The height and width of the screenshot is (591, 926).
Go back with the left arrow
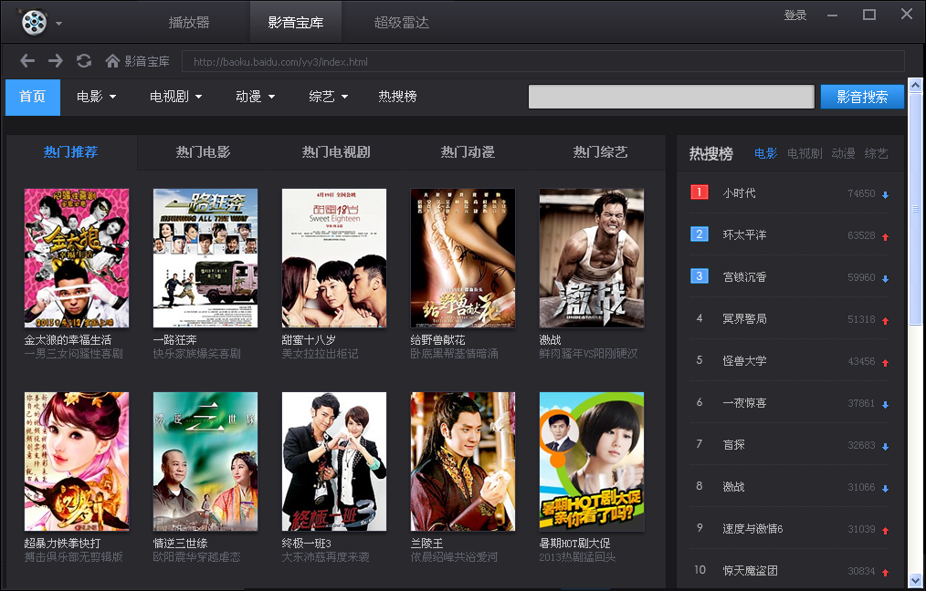pyautogui.click(x=27, y=61)
